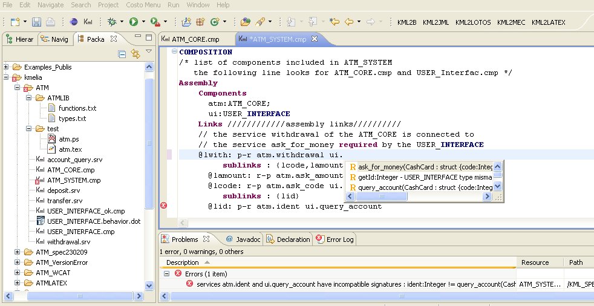Screen dimensions: 594x306
Task: Click the KML2LOTOS button
Action: point(472,22)
